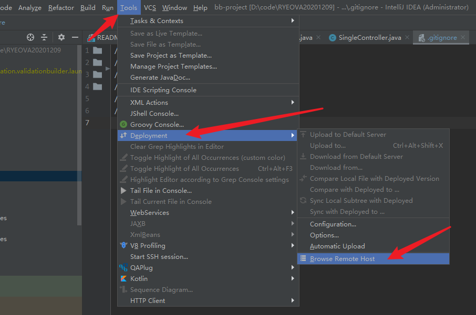Select Start SSH session...
This screenshot has width=476, height=315.
point(208,256)
